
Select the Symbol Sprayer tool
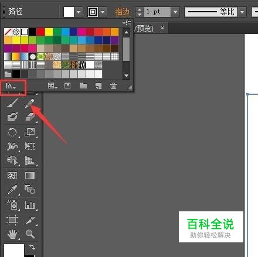(13, 205)
